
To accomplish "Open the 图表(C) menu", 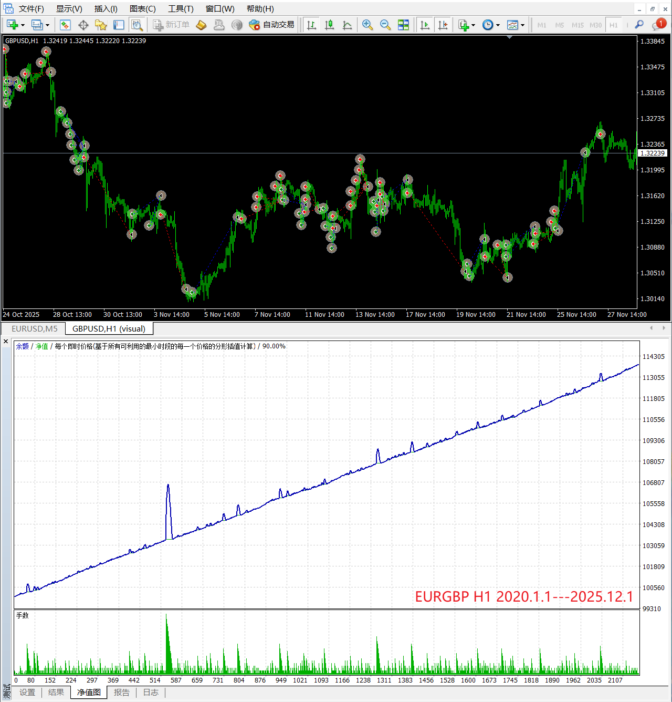I will point(142,9).
